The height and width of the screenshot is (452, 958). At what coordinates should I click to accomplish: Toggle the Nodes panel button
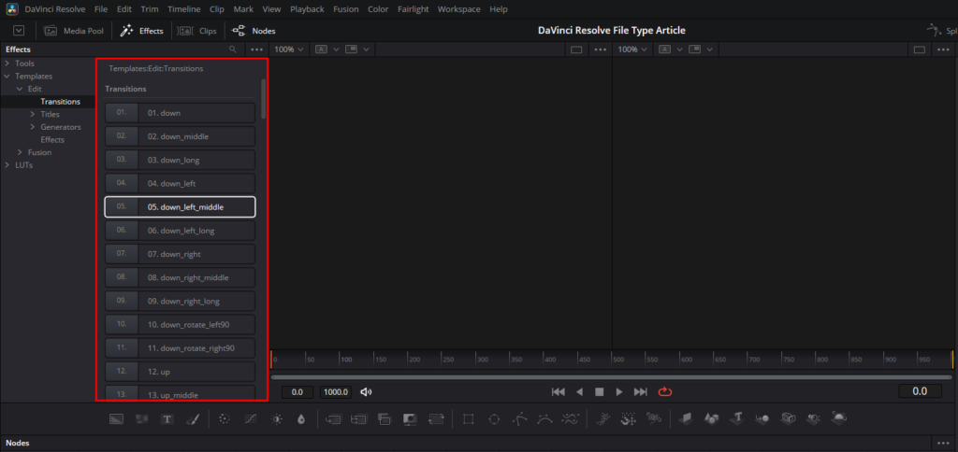coord(254,31)
